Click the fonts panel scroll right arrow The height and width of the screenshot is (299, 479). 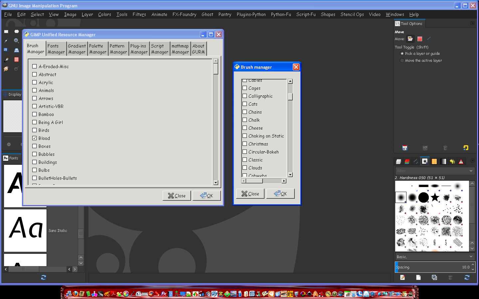[x=75, y=269]
